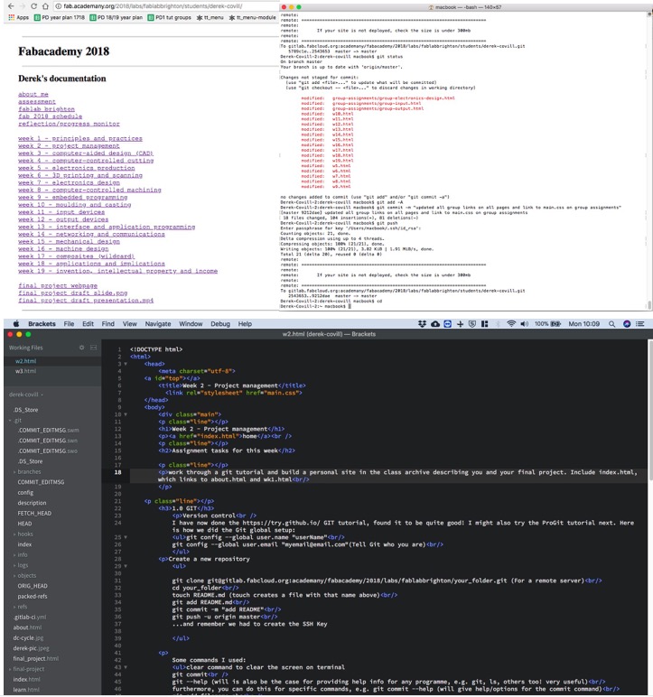Collapse the .git folder
Screen dimensions: 653x697
point(10,421)
